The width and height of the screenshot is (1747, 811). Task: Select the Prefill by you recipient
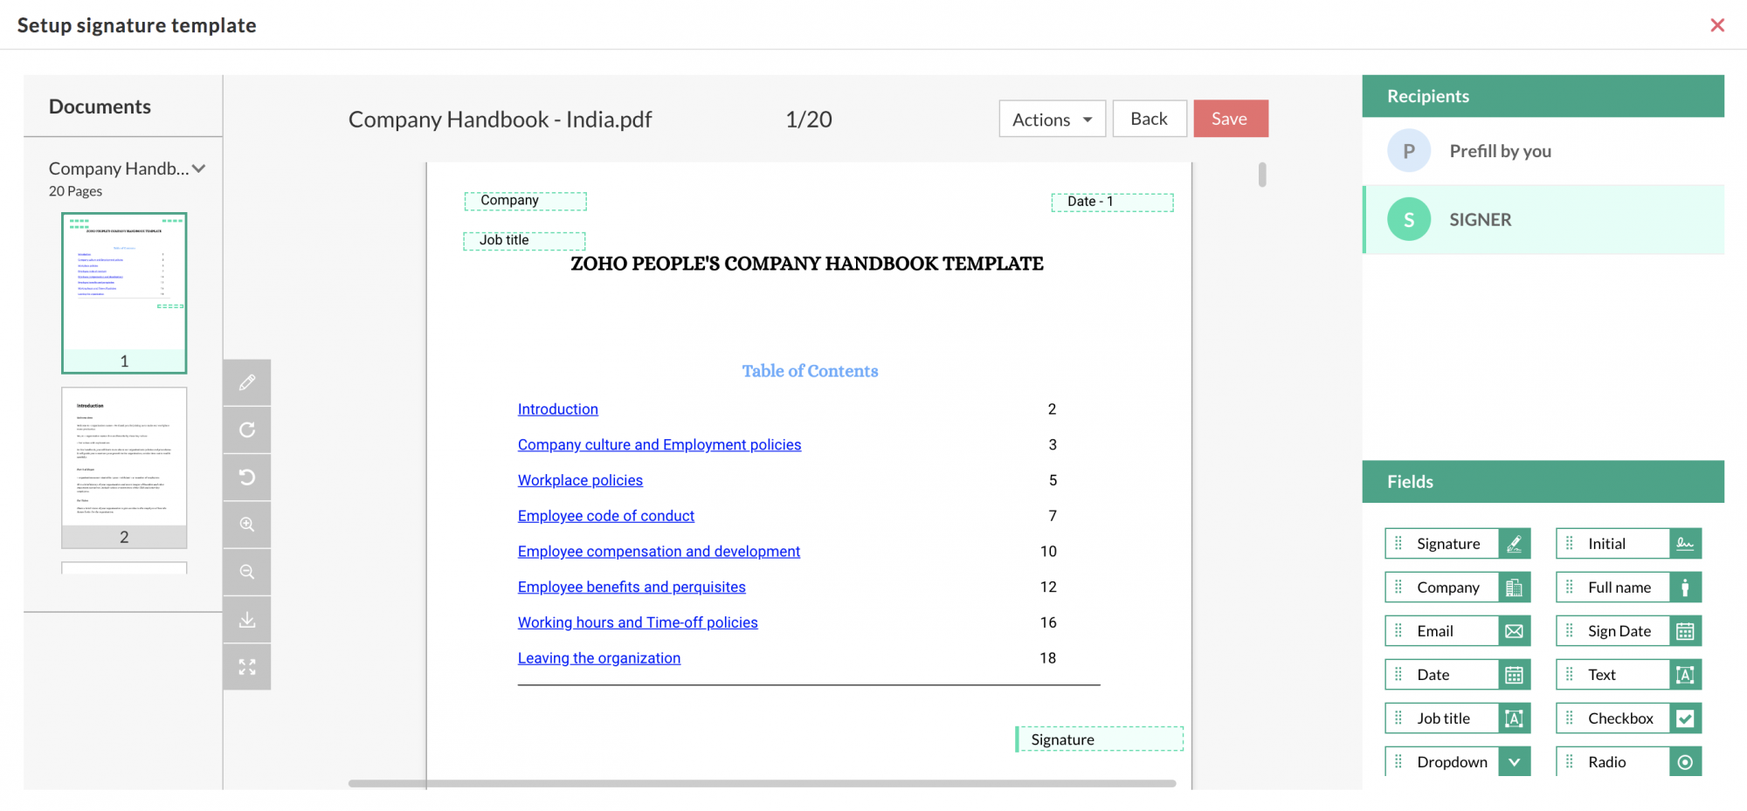[1543, 151]
